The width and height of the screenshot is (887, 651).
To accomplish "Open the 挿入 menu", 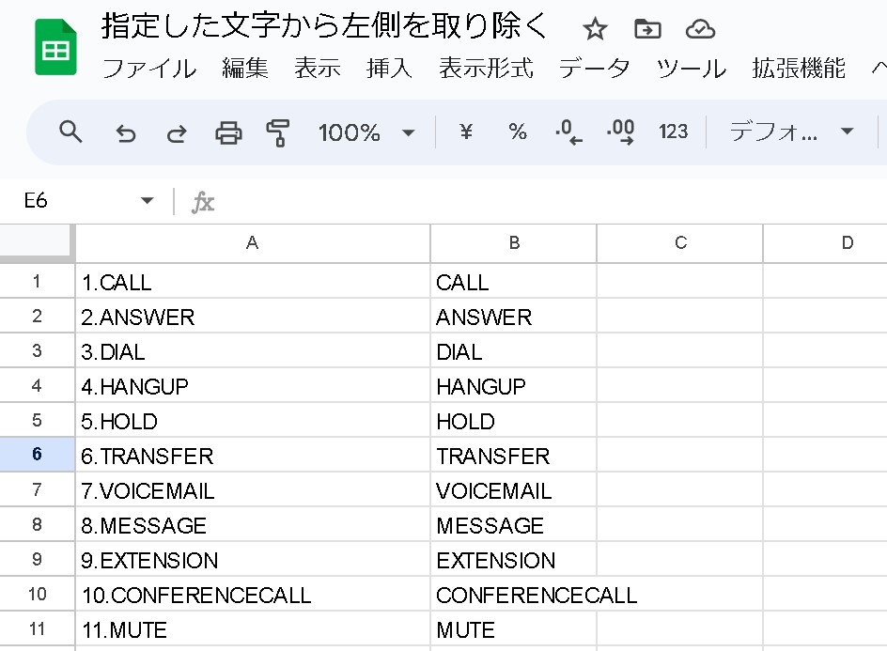I will coord(388,69).
